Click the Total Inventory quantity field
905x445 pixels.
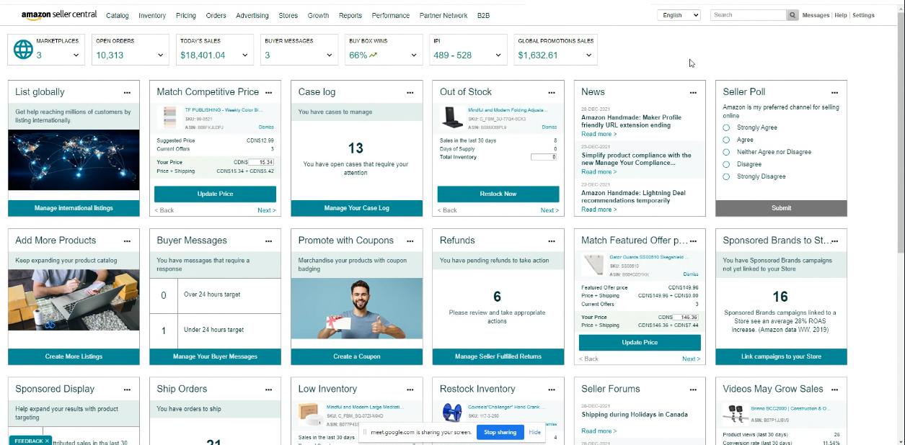[x=544, y=157]
